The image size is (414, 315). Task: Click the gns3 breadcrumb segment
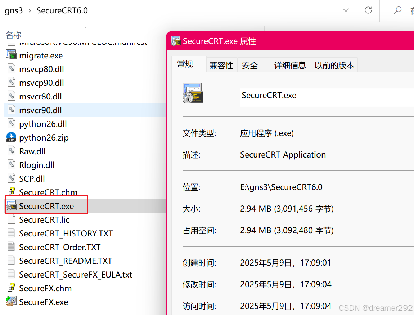coord(14,10)
